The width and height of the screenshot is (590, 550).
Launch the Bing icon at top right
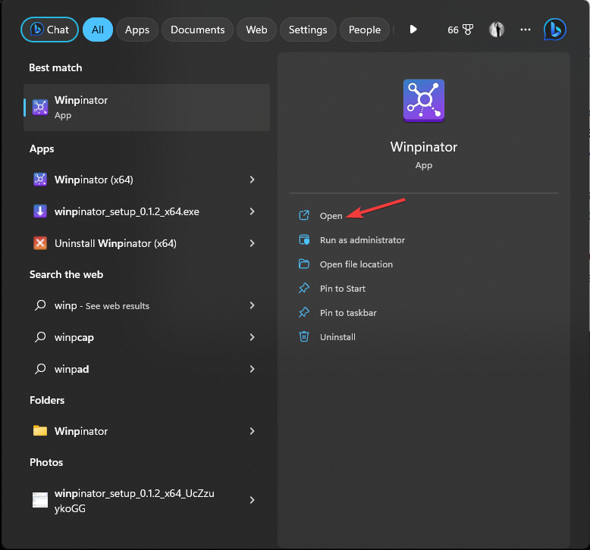point(554,30)
